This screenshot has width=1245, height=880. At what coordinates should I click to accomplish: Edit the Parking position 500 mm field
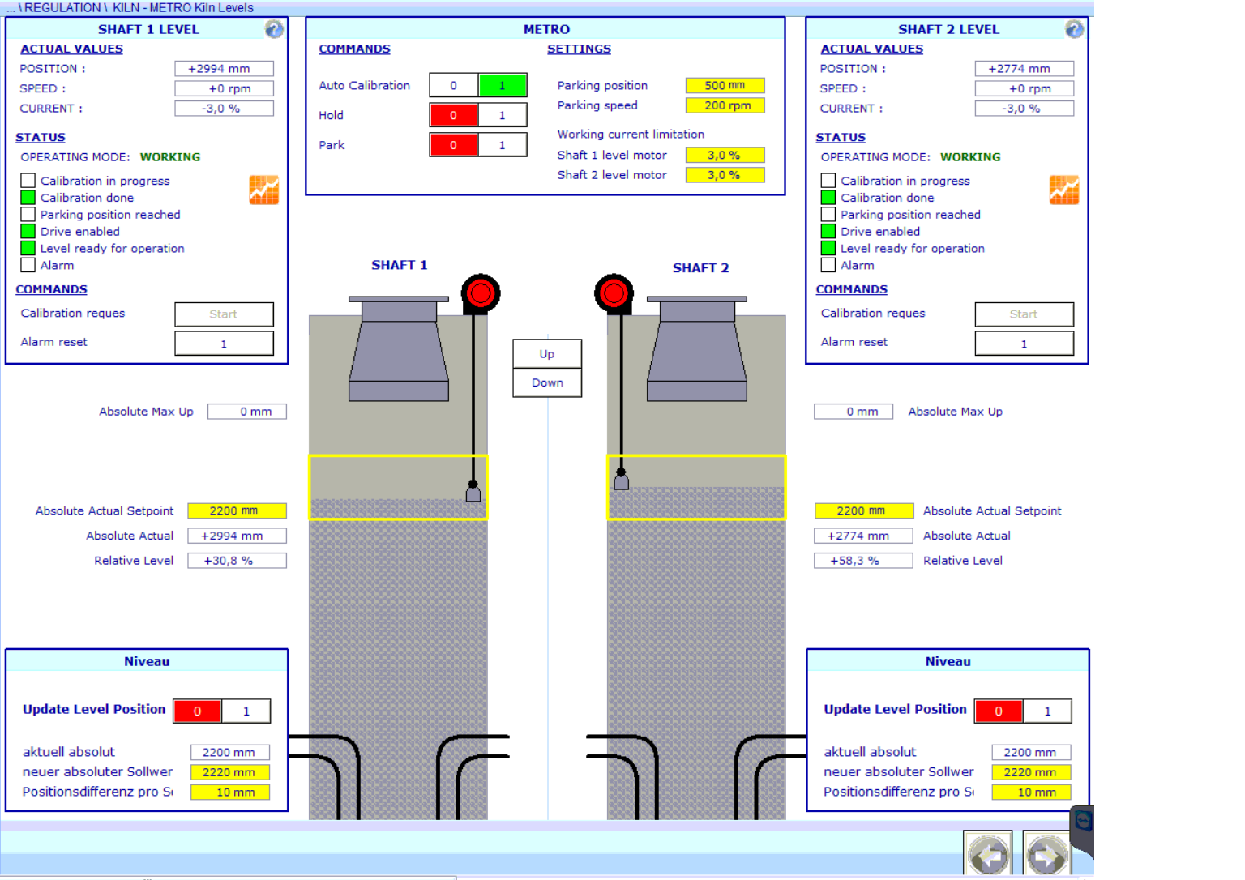click(x=725, y=85)
